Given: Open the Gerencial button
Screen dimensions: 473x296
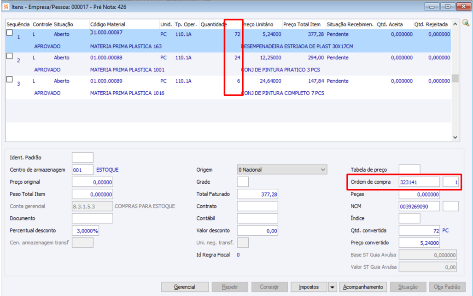Looking at the screenshot, I should [185, 287].
